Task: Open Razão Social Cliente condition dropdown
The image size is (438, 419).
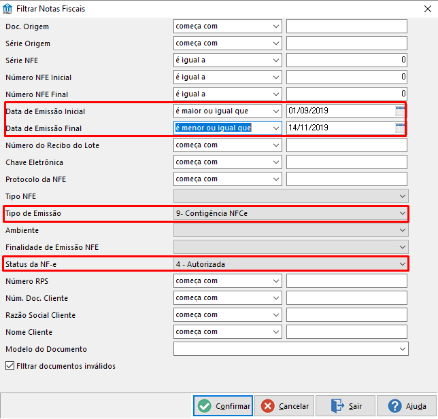Action: click(228, 315)
